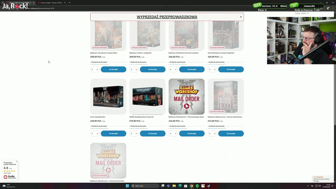The height and width of the screenshot is (189, 336).
Task: Add Sector Imperialis Ruins to comparison
Action: coord(99,126)
